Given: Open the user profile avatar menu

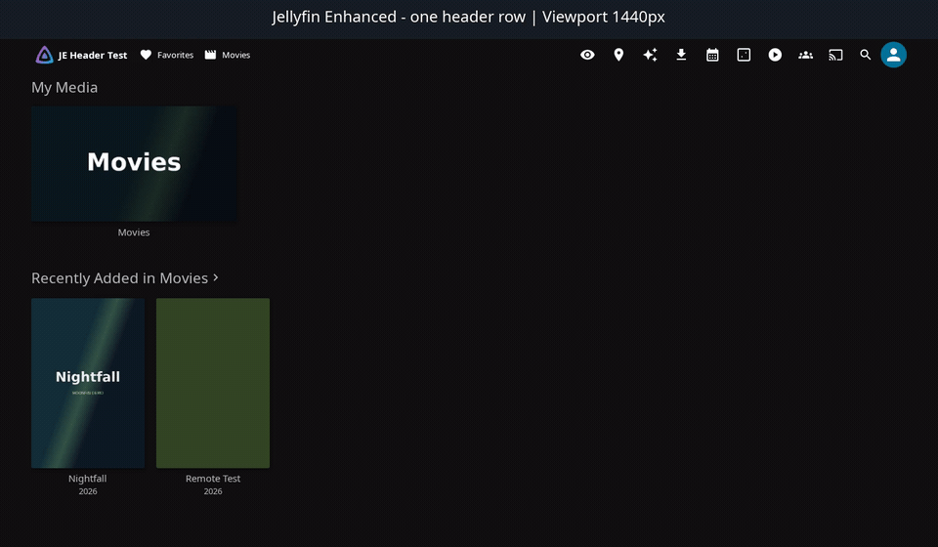Looking at the screenshot, I should [893, 55].
